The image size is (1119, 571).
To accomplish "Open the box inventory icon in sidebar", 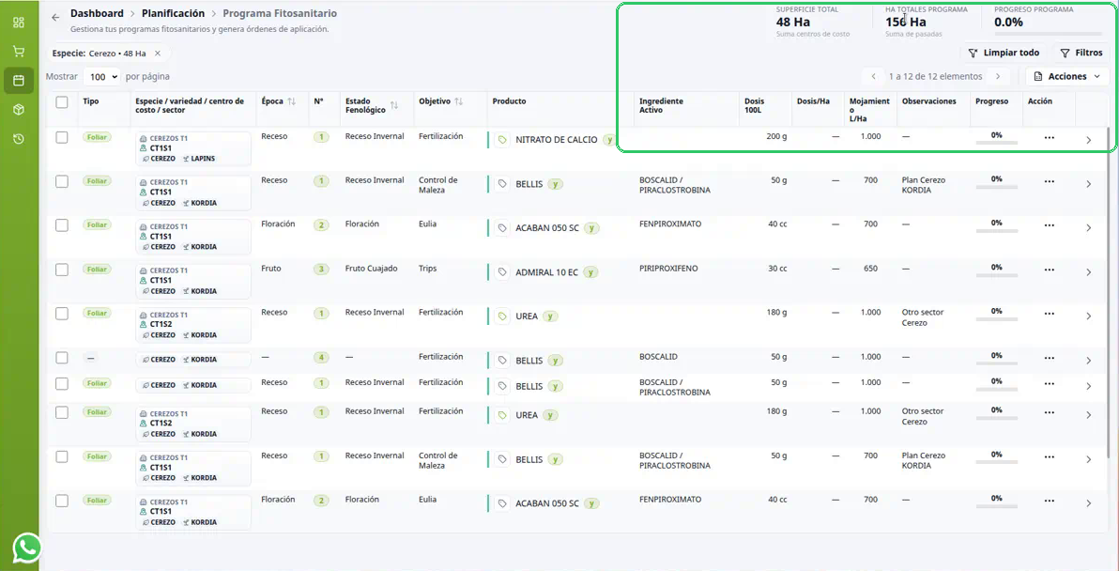I will coord(19,109).
